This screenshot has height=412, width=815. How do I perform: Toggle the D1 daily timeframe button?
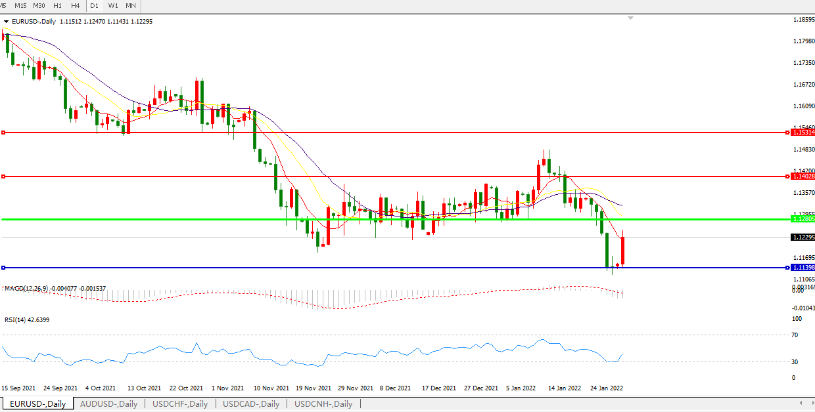coord(95,5)
